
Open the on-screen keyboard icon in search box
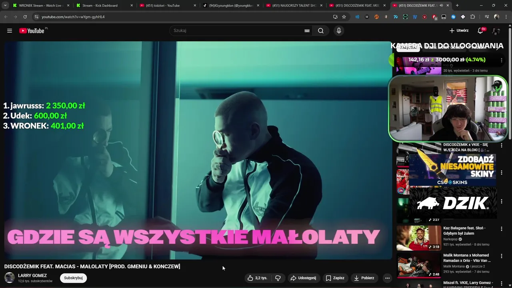click(307, 31)
